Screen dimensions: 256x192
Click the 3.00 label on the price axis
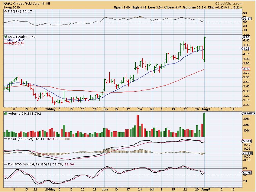click(246, 105)
